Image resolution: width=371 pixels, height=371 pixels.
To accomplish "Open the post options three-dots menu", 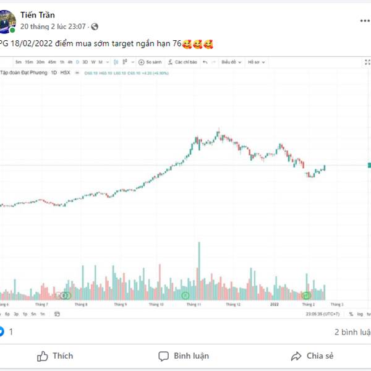I will pos(365,21).
